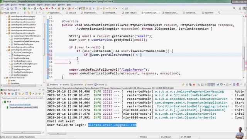Click the Smart Insert status bar entry

click(x=166, y=137)
